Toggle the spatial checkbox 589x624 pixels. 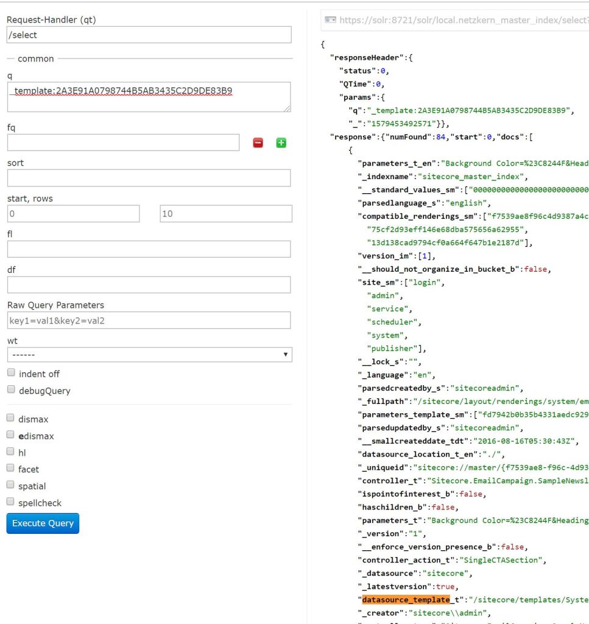pyautogui.click(x=11, y=486)
